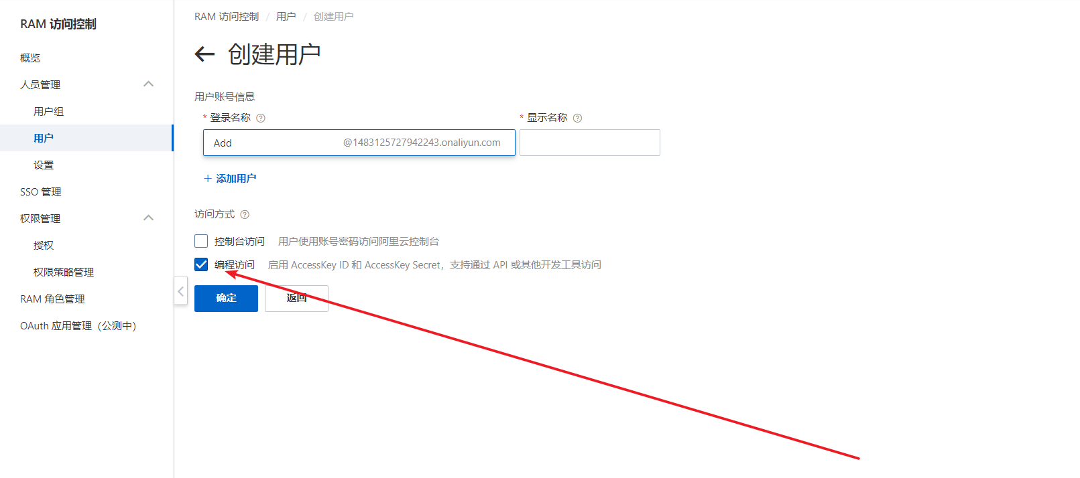This screenshot has height=478, width=1080.
Task: Collapse the 人员管理 section chevron
Action: click(149, 84)
